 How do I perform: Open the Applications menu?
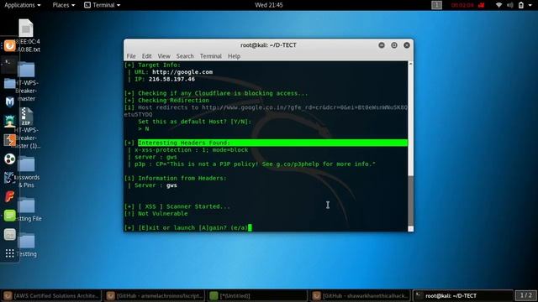coord(23,5)
